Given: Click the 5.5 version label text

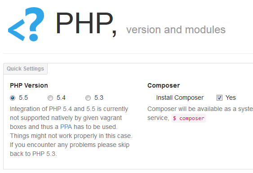Looking at the screenshot, I should (x=23, y=98).
